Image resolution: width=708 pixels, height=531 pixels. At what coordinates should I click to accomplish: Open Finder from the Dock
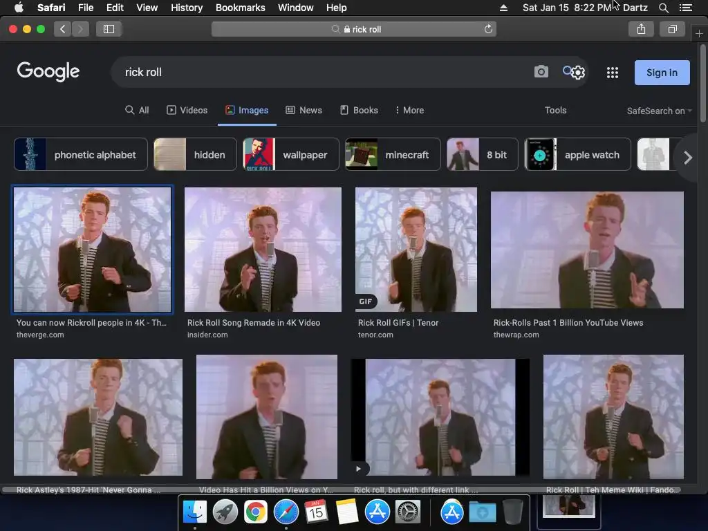point(195,512)
